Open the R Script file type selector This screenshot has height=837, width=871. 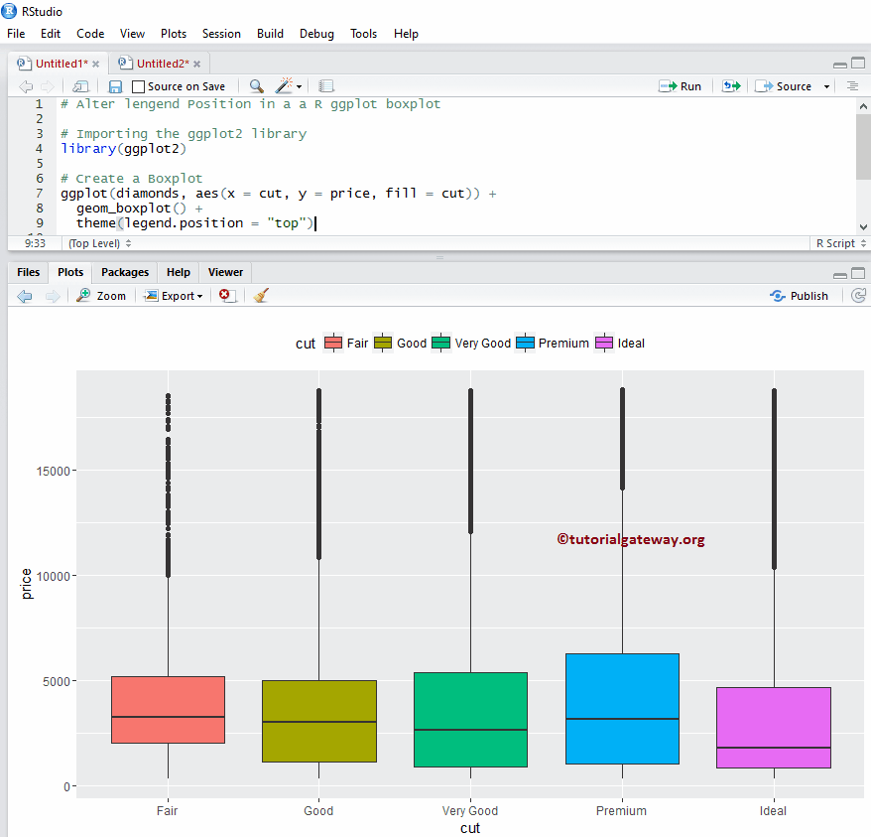click(x=840, y=243)
